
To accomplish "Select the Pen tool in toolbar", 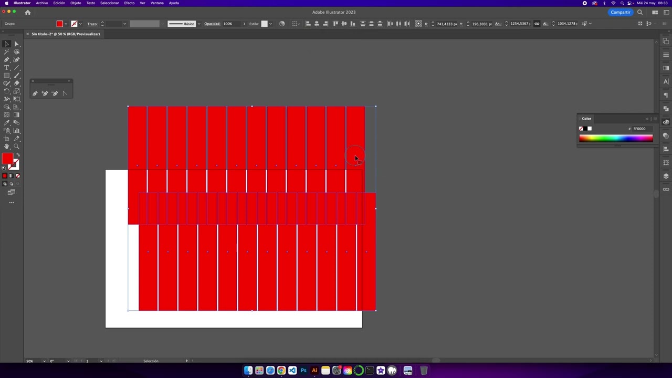I will tap(6, 60).
